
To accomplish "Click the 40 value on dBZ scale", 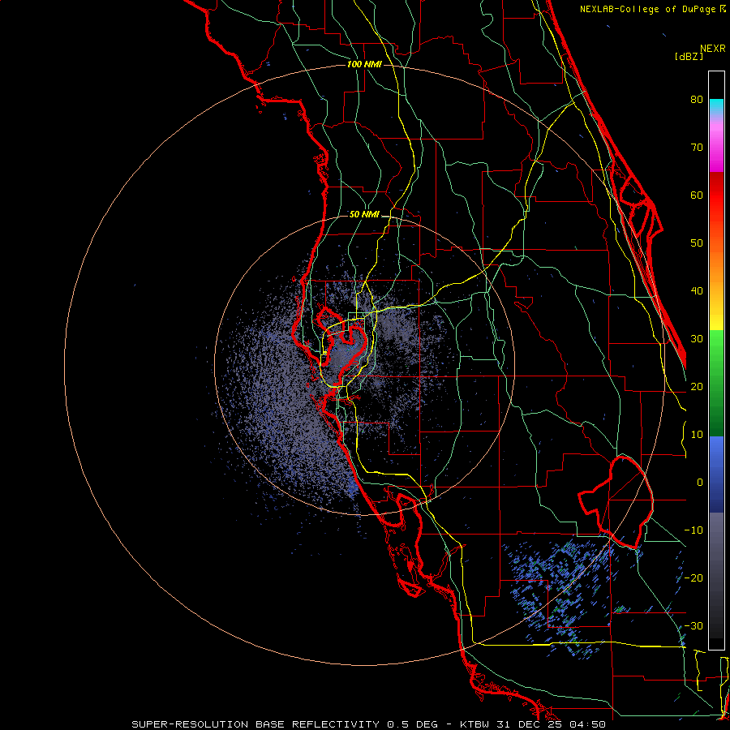I will pyautogui.click(x=697, y=291).
